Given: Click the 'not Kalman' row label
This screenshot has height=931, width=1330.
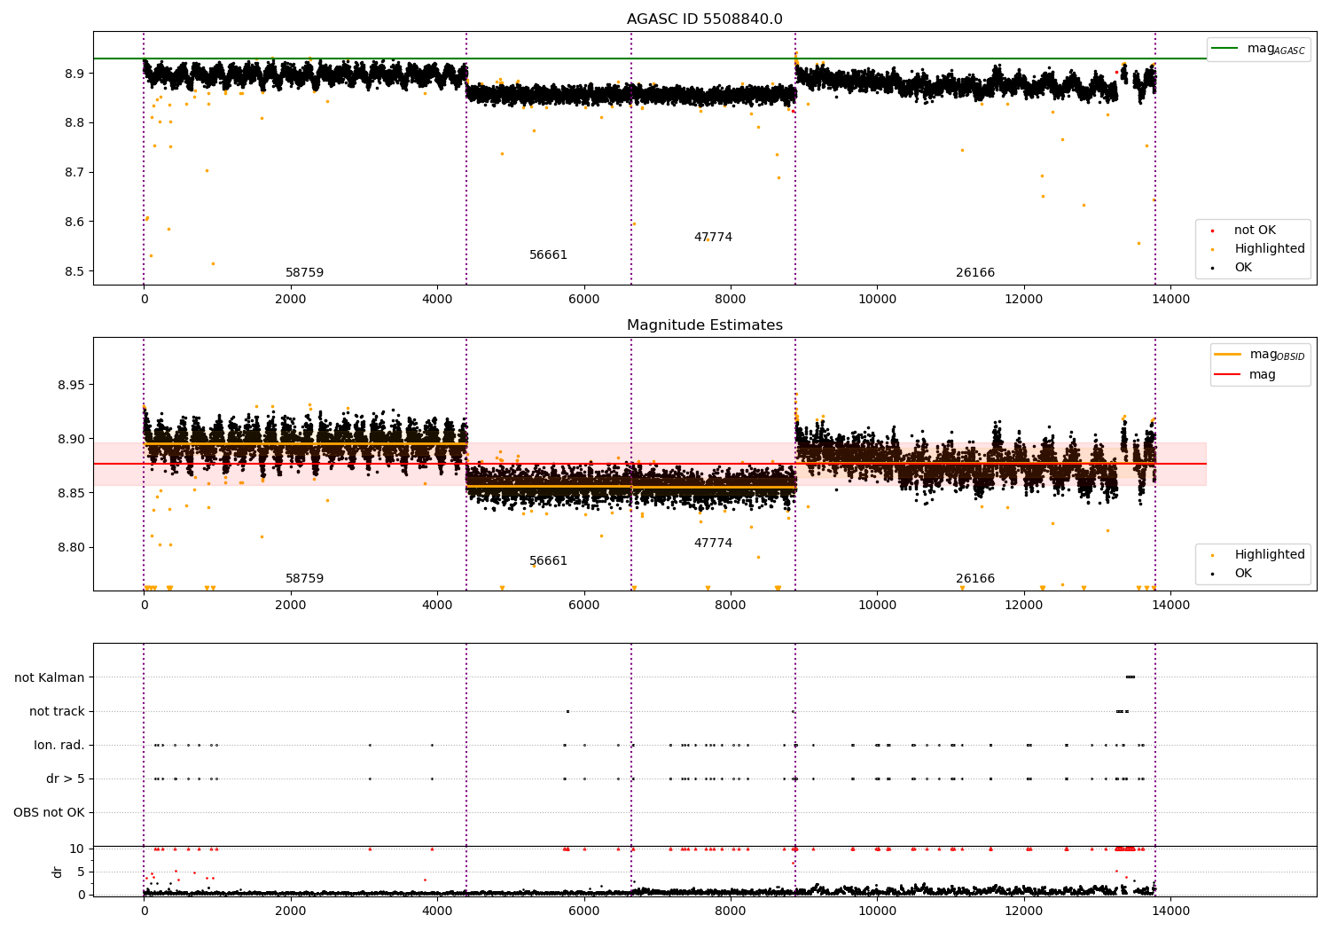Looking at the screenshot, I should point(50,677).
